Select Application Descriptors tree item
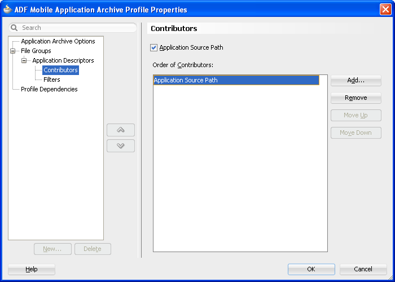This screenshot has height=282, width=395. pyautogui.click(x=63, y=60)
